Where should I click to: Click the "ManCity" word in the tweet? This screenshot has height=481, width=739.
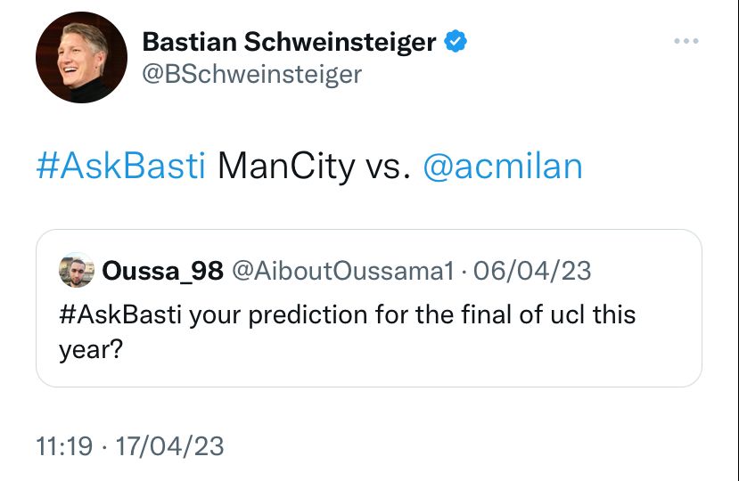[285, 167]
